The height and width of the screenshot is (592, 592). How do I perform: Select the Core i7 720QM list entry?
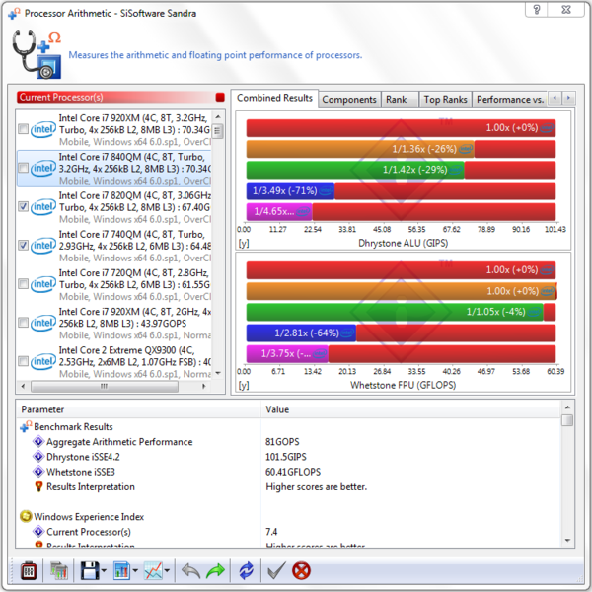click(114, 284)
